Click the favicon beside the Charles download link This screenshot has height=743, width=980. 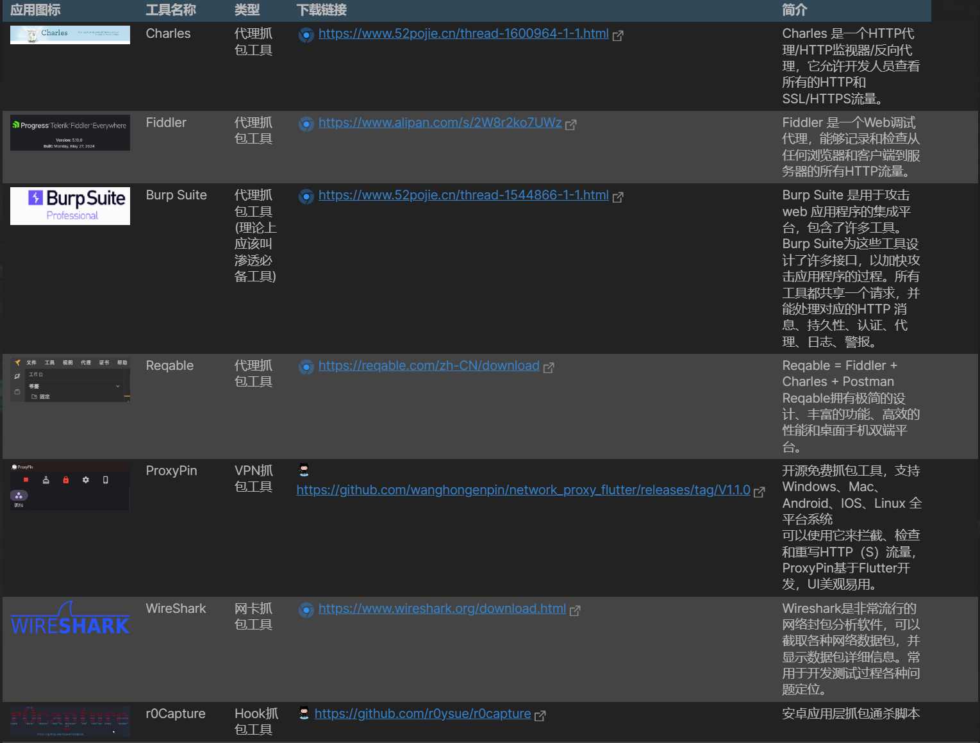point(306,35)
